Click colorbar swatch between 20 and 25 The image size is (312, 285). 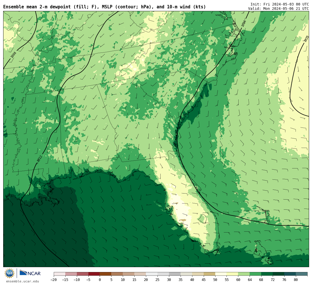[152, 274]
